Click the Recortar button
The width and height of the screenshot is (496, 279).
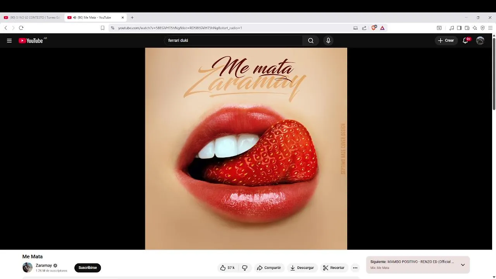[x=334, y=268]
